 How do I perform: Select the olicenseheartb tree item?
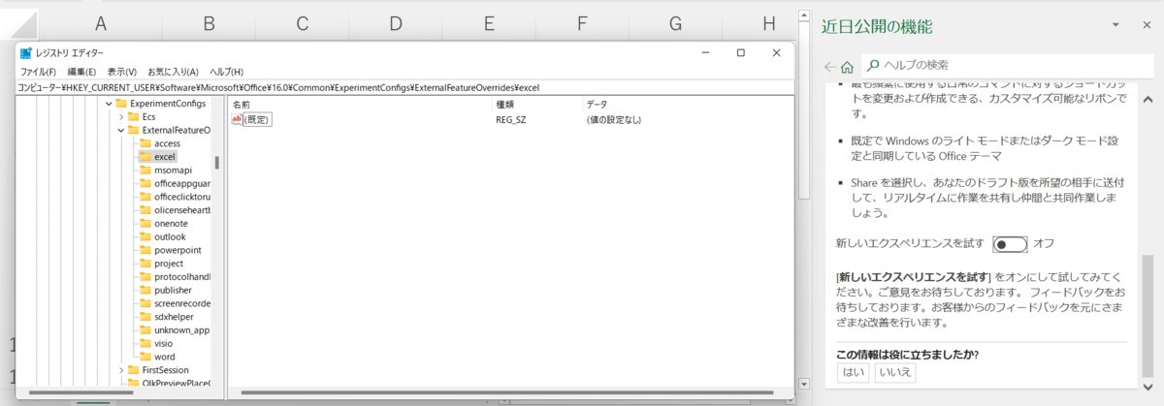pyautogui.click(x=182, y=210)
